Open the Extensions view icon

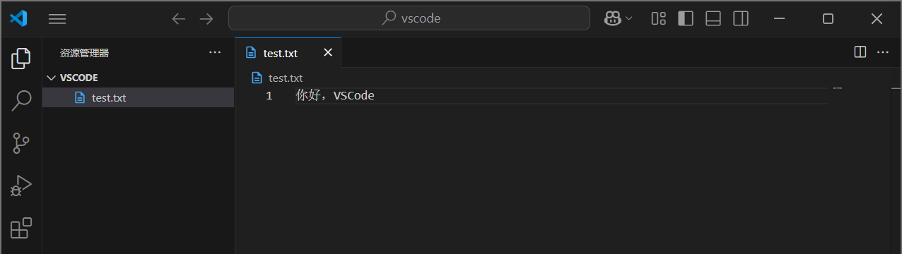coord(21,228)
